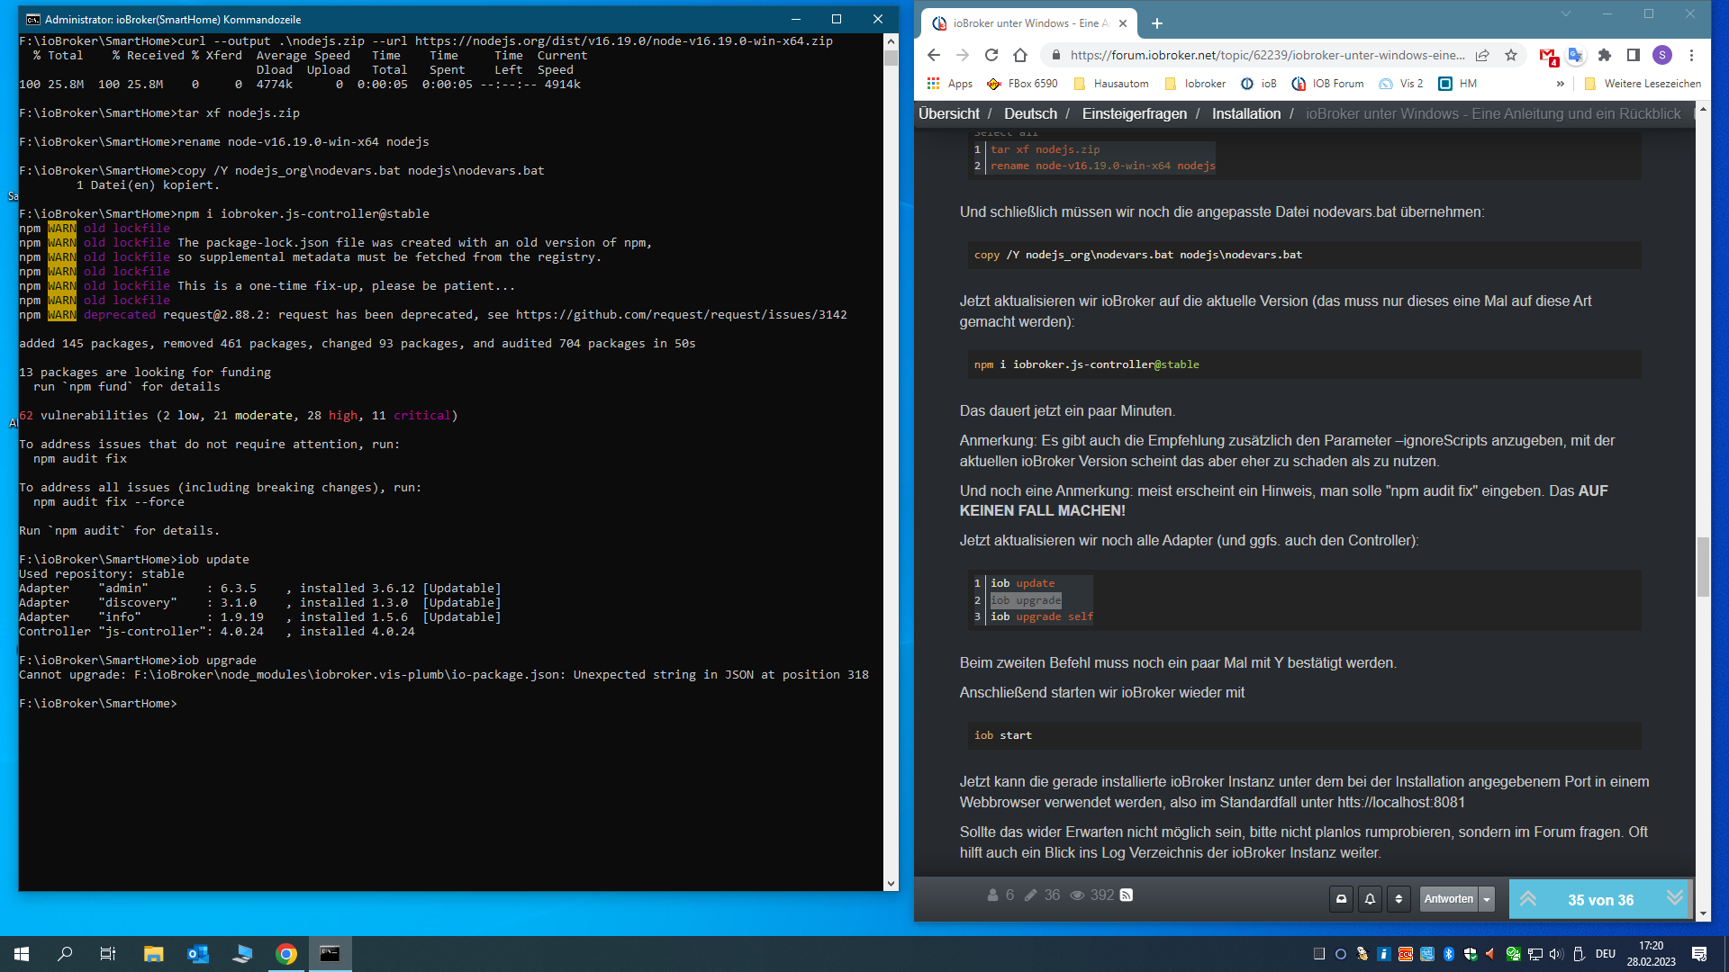Click the URL address bar
Viewport: 1729px width, 972px height.
point(1267,55)
